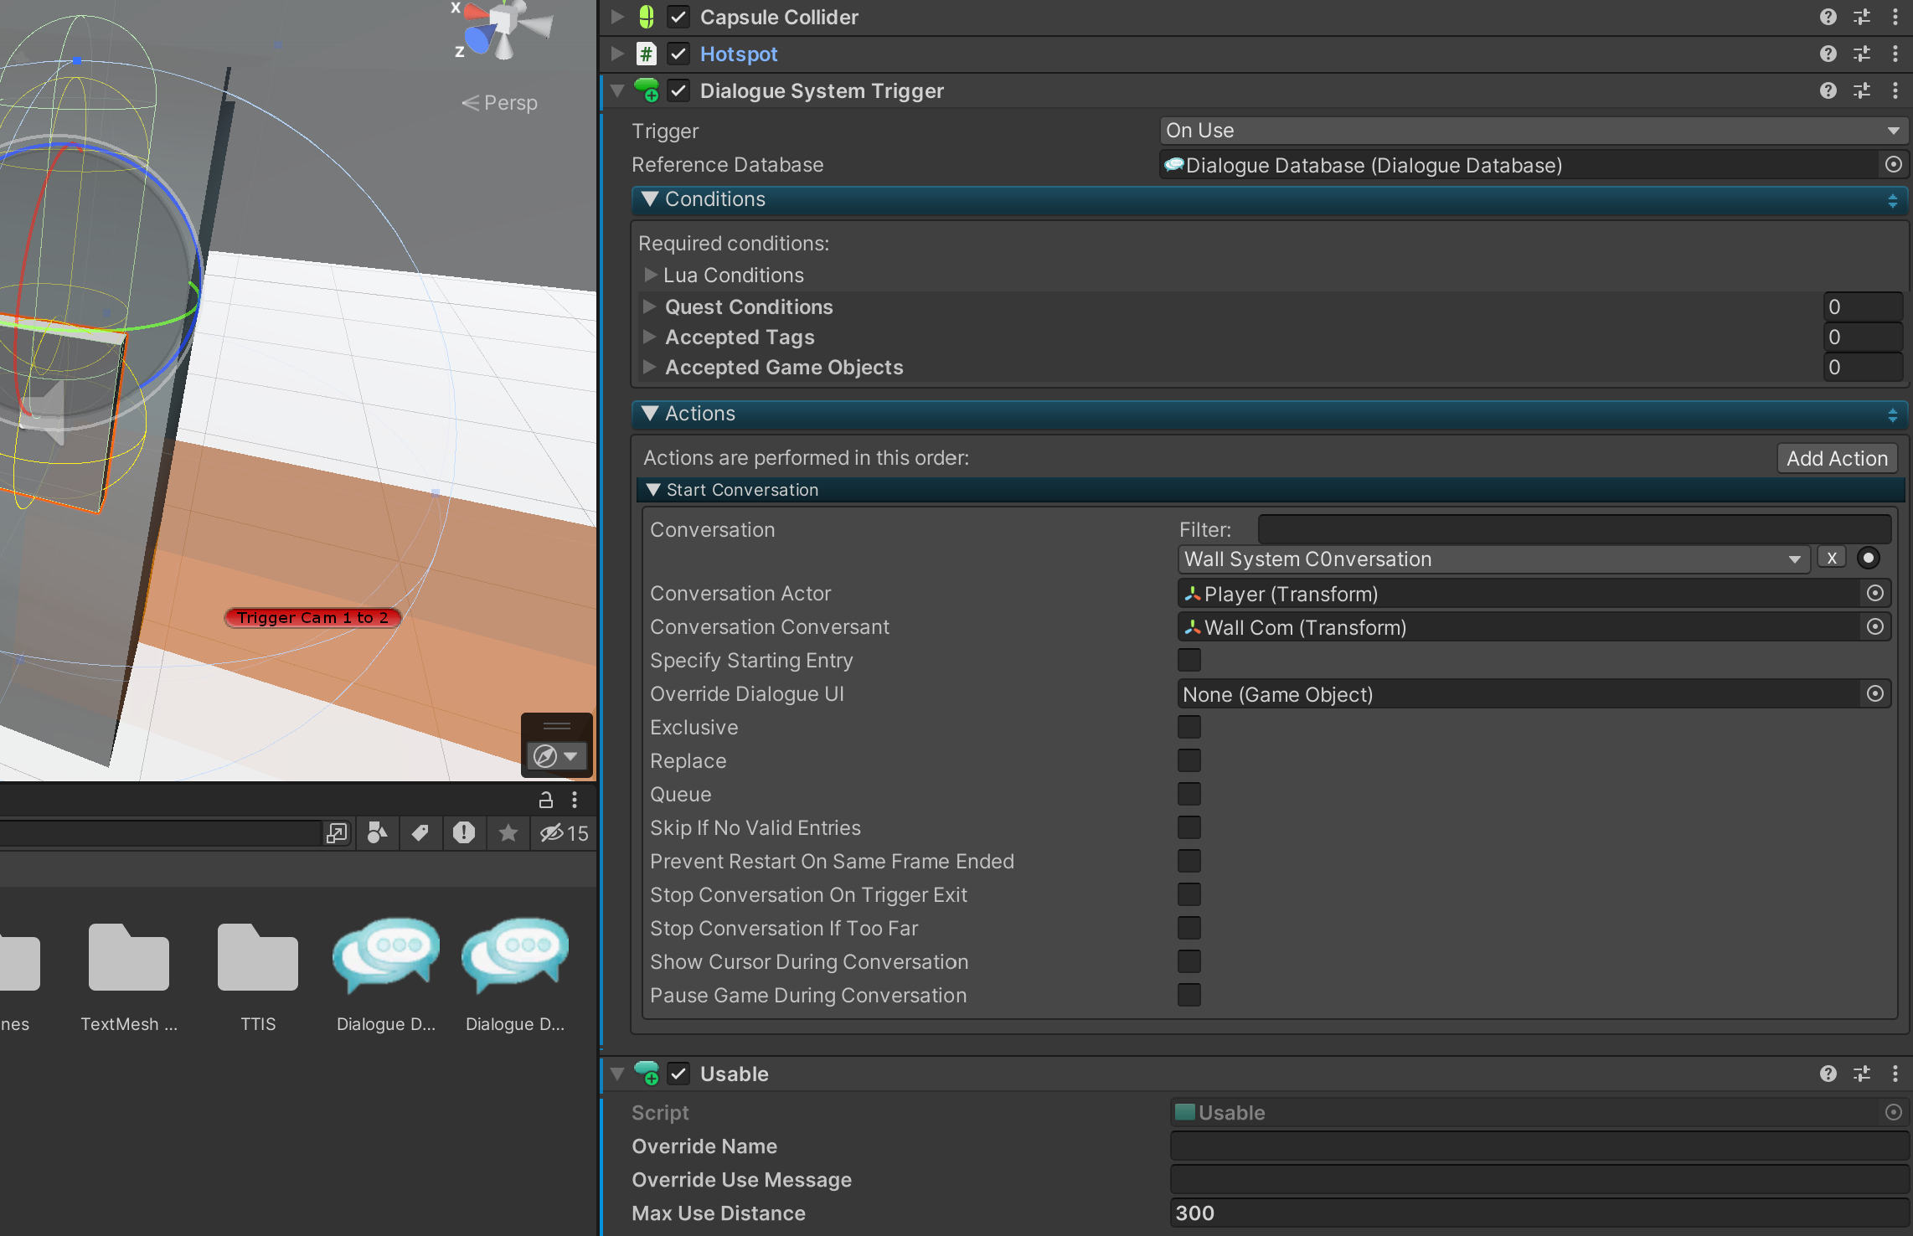1913x1236 pixels.
Task: Open help for Dialogue System Trigger
Action: click(x=1828, y=90)
